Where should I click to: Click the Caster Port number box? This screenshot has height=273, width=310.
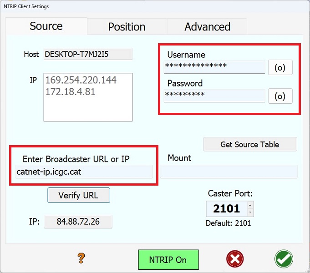tap(226, 209)
